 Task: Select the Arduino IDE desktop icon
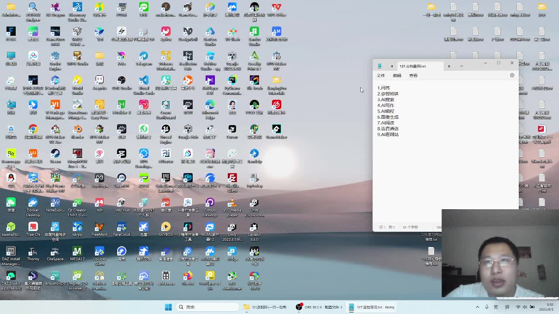[55, 278]
